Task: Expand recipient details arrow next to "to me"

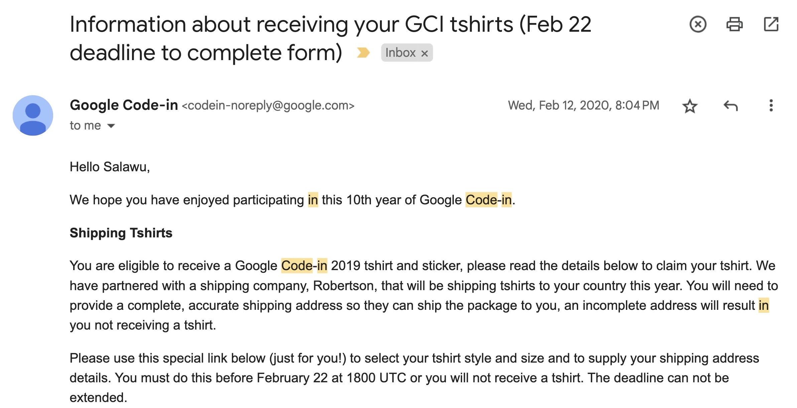Action: coord(111,126)
